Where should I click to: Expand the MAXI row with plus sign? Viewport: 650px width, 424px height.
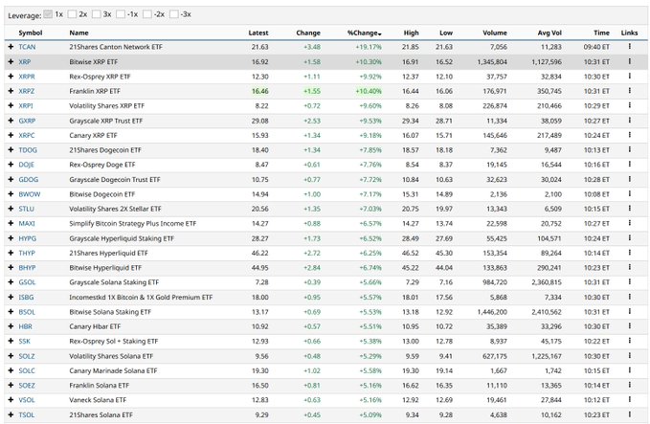click(x=11, y=223)
